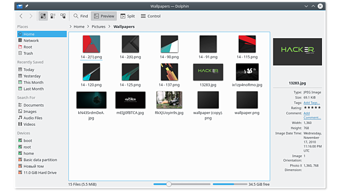Expand breadcrumb arrow before Wallpapers
Viewport: 342px width, 192px height.
click(110, 27)
